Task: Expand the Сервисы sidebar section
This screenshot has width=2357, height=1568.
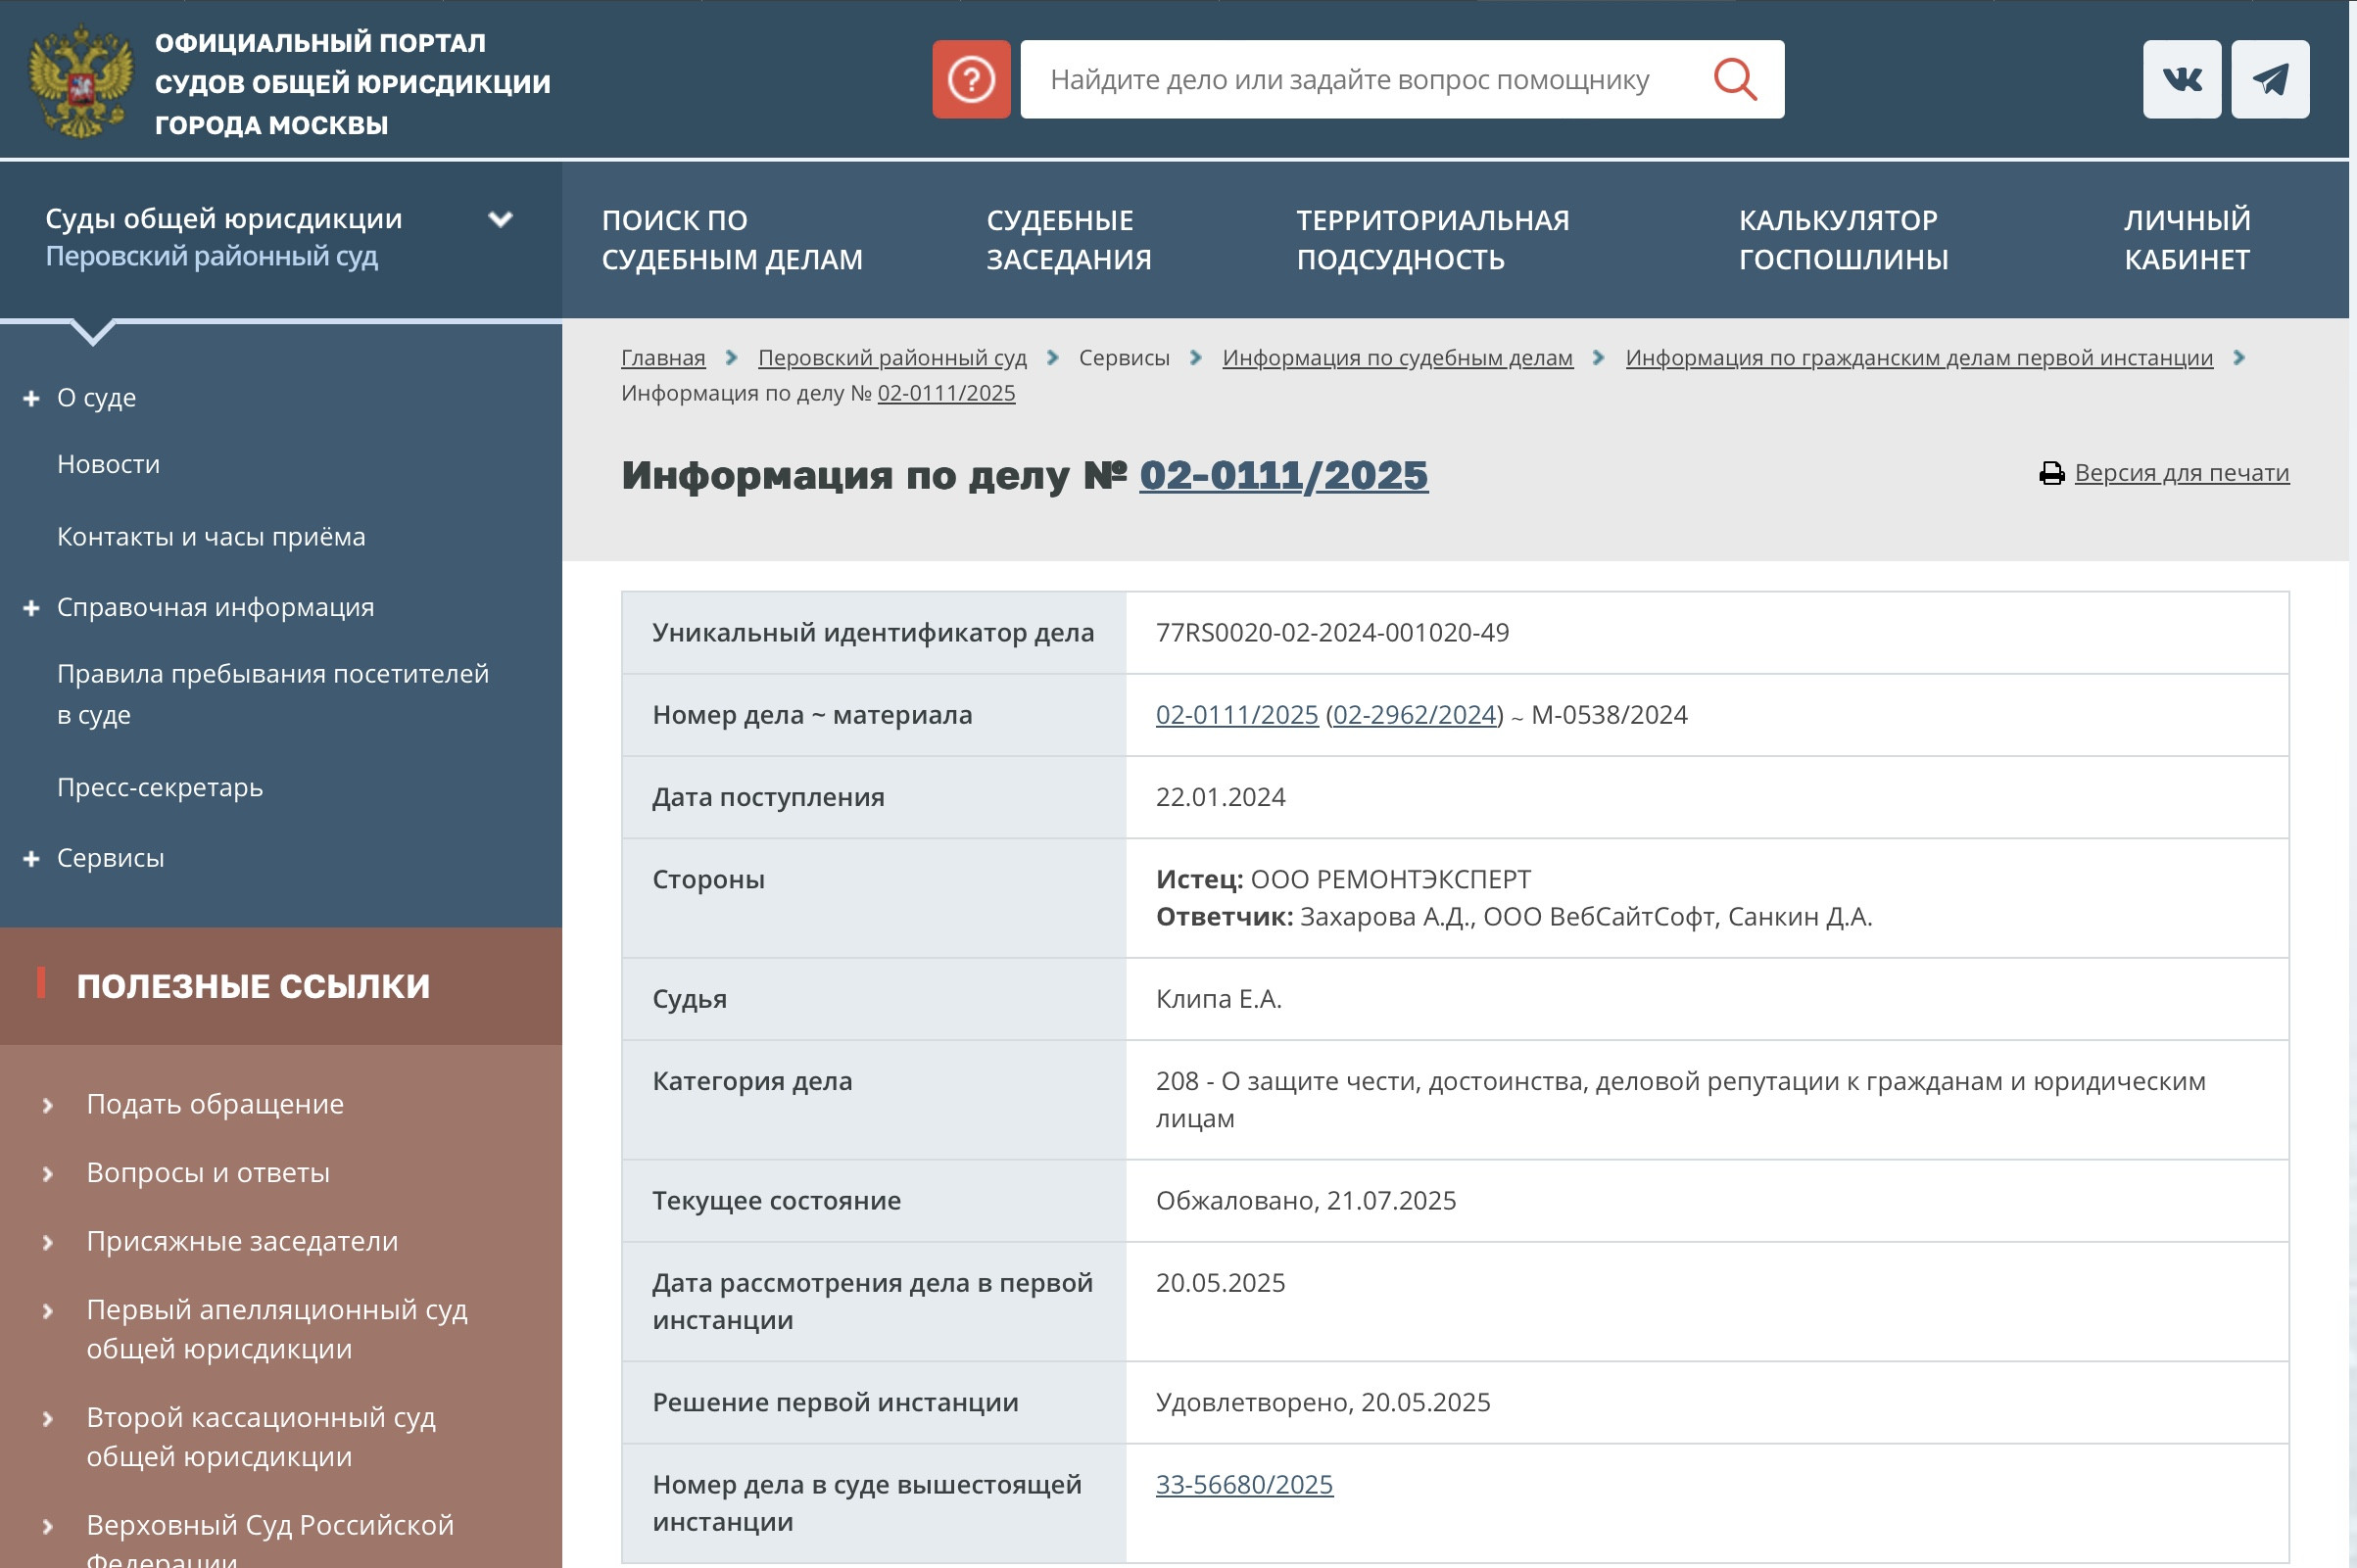Action: (x=31, y=859)
